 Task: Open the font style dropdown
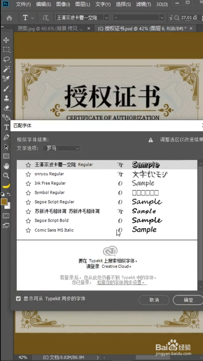pos(139,18)
